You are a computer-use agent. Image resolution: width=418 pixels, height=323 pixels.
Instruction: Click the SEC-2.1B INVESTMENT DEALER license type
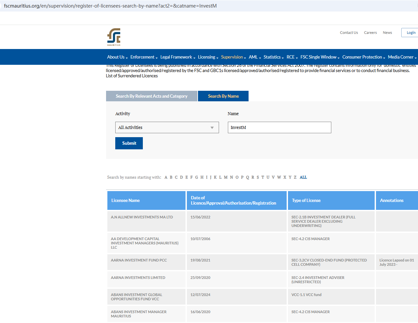323,221
